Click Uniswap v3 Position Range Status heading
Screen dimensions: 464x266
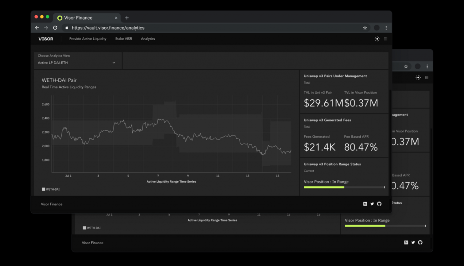pyautogui.click(x=332, y=164)
